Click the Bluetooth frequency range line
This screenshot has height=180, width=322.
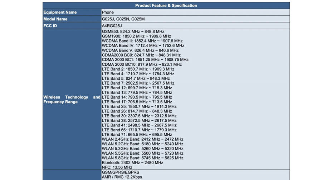pos(132,162)
